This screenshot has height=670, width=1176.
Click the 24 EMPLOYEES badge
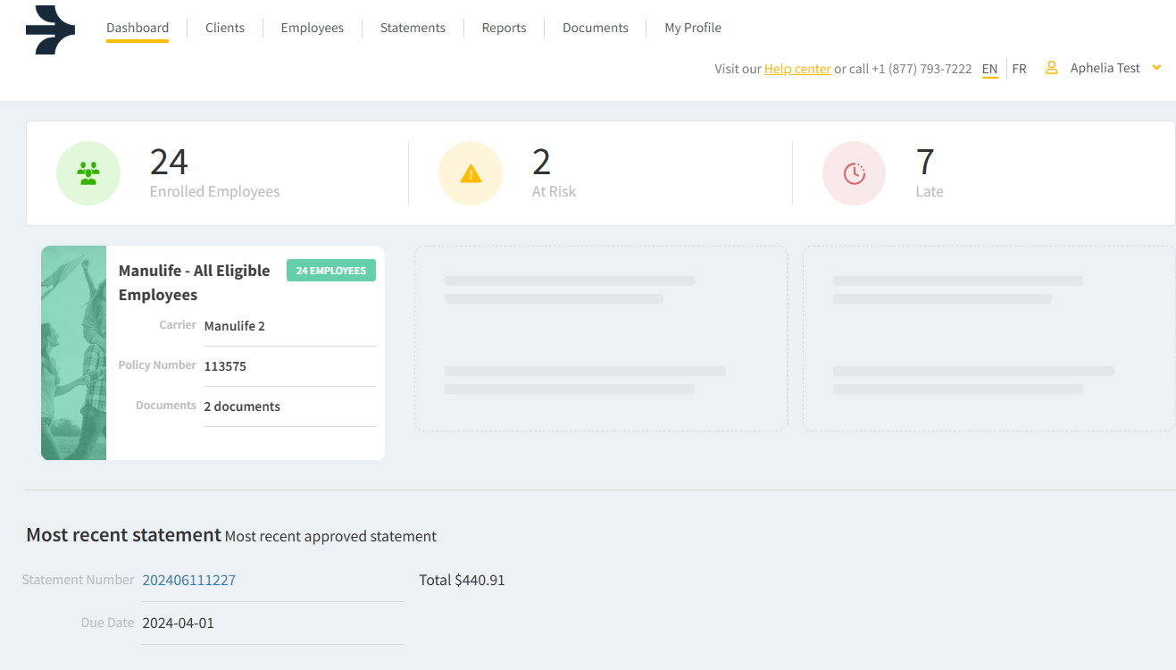[331, 271]
